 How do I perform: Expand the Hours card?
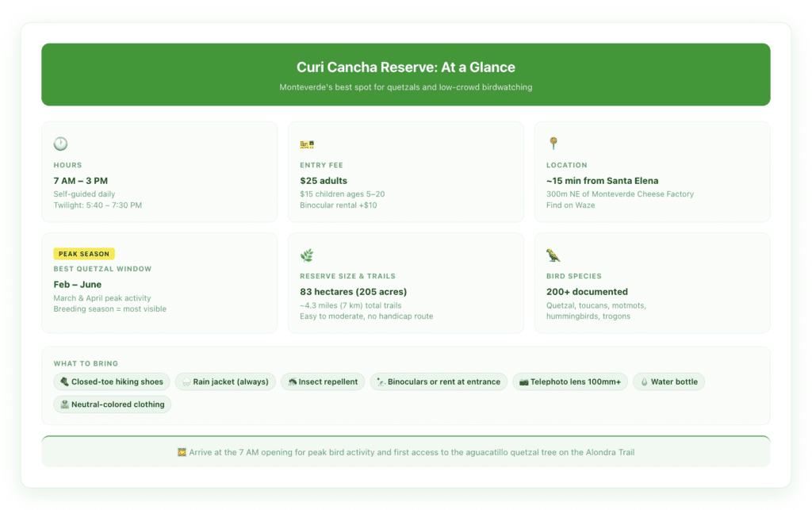159,171
